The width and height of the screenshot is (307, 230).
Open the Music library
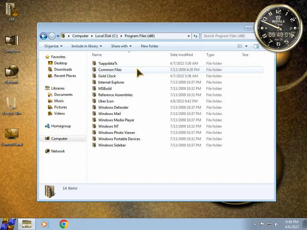pos(59,101)
